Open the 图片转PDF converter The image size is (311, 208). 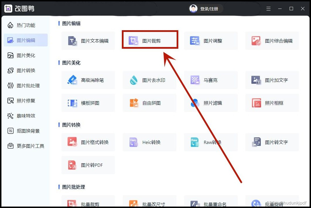[x=88, y=165]
